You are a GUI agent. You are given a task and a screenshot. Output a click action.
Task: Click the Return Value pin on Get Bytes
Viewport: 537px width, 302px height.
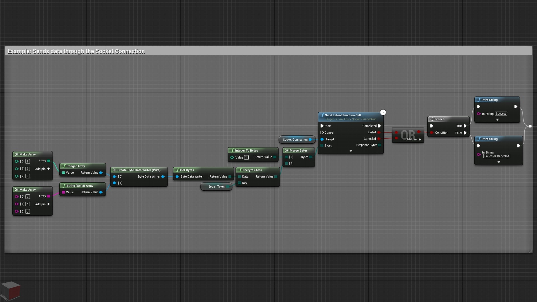pos(230,176)
